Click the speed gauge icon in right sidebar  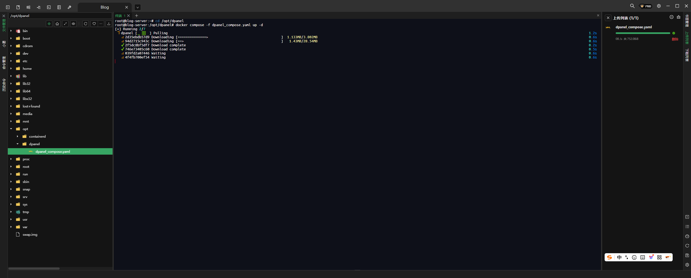coord(687,236)
